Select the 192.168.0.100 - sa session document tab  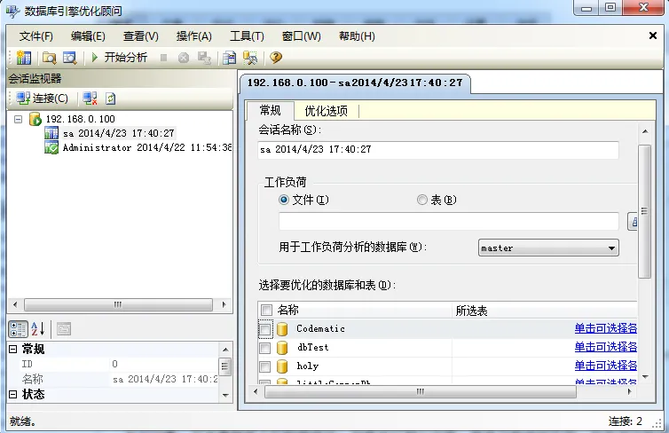[355, 83]
